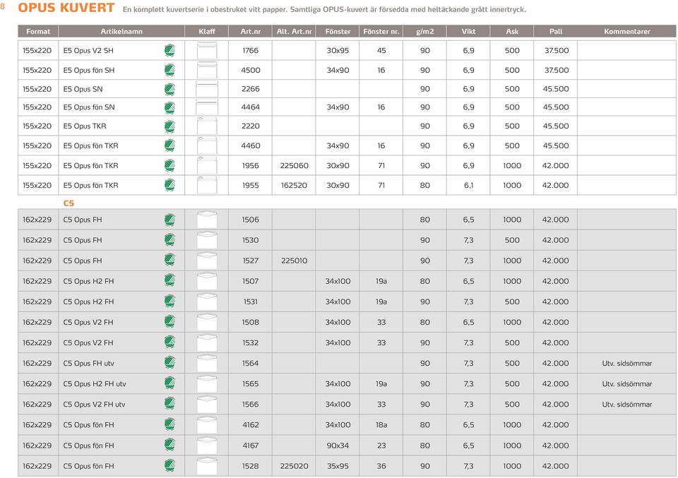678x478 pixels.
Task: Select the Fönster column header
Action: click(x=338, y=31)
